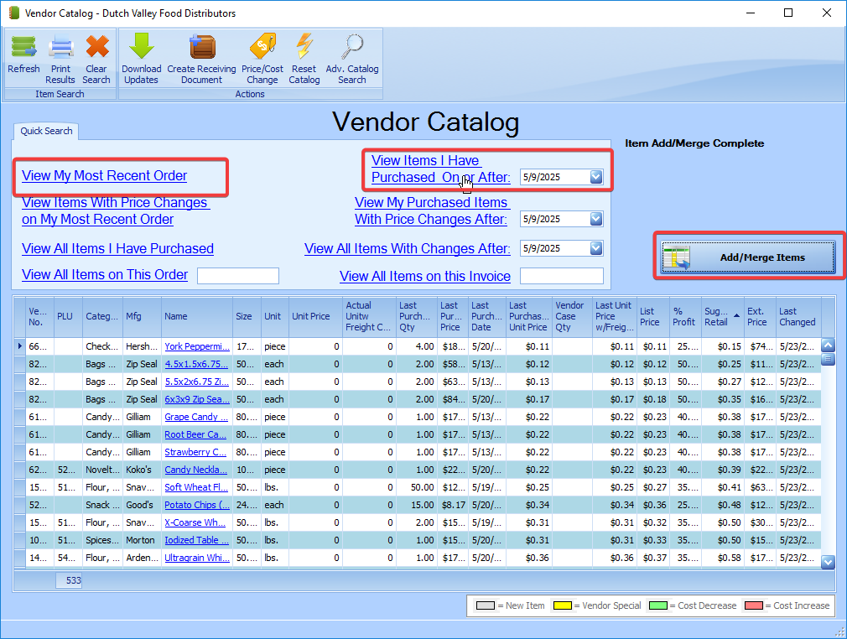Click View All Items I Have Purchased
847x639 pixels.
tap(117, 249)
